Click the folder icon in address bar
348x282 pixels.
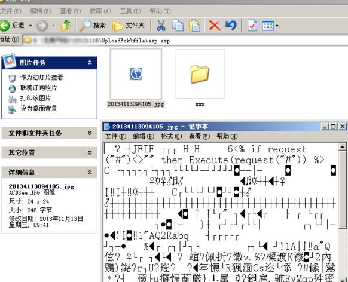(x=28, y=41)
